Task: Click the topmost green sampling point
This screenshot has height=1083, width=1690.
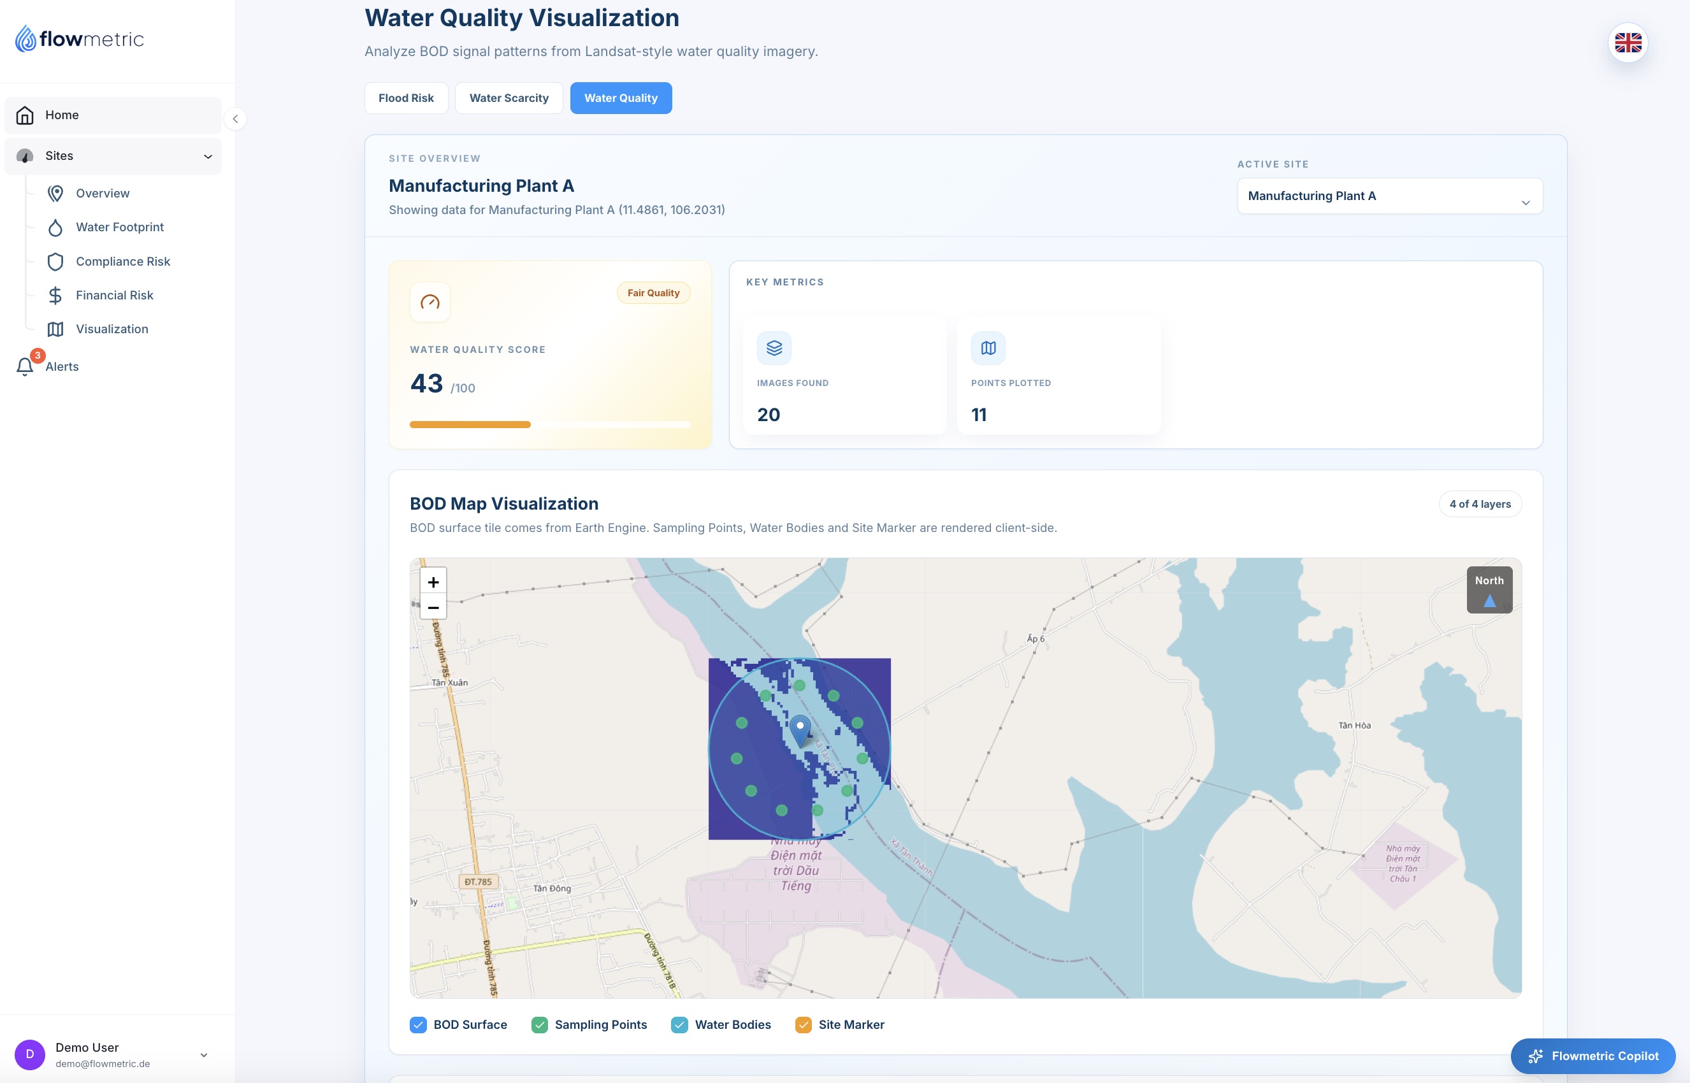Action: point(800,685)
